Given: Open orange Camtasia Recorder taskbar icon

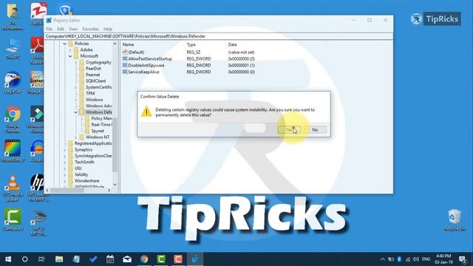Looking at the screenshot, I should (178, 259).
